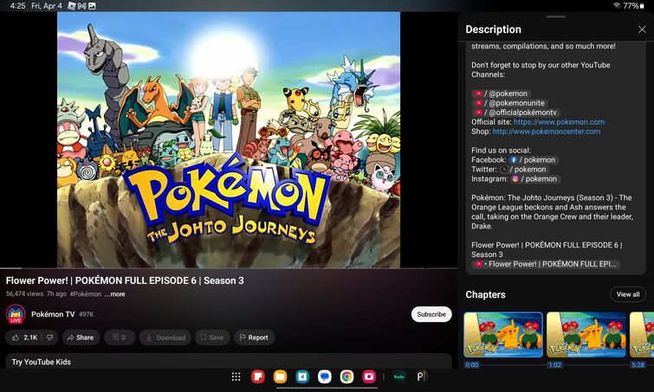The image size is (654, 392).
Task: Close the Description panel
Action: click(642, 29)
